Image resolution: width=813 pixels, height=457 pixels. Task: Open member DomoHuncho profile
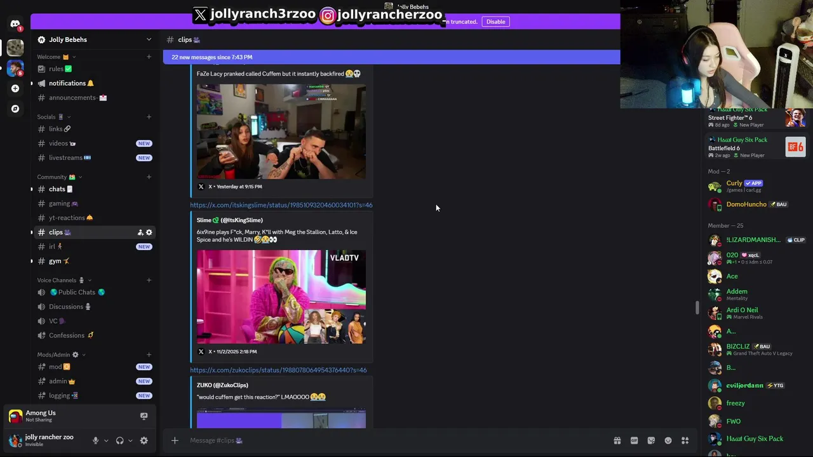757,204
